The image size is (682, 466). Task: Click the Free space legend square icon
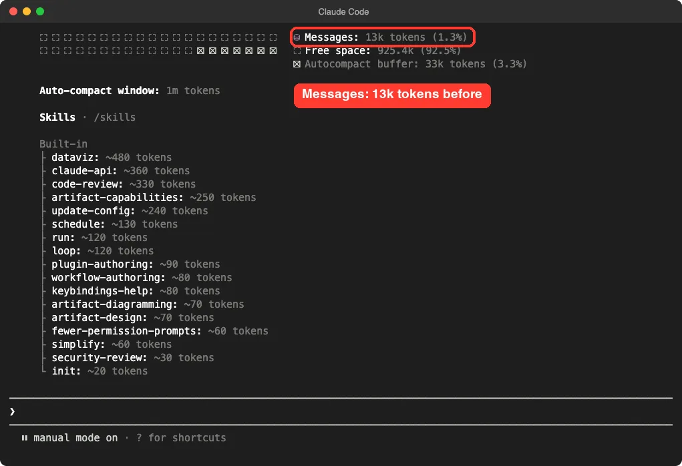click(297, 51)
